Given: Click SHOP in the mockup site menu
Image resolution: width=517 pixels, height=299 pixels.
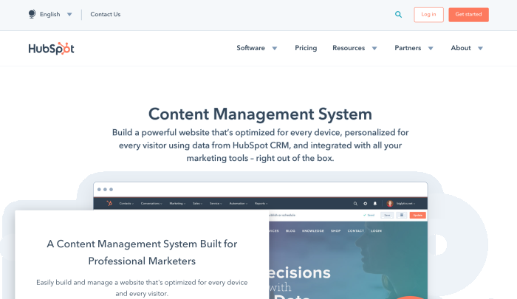Looking at the screenshot, I should 335,231.
